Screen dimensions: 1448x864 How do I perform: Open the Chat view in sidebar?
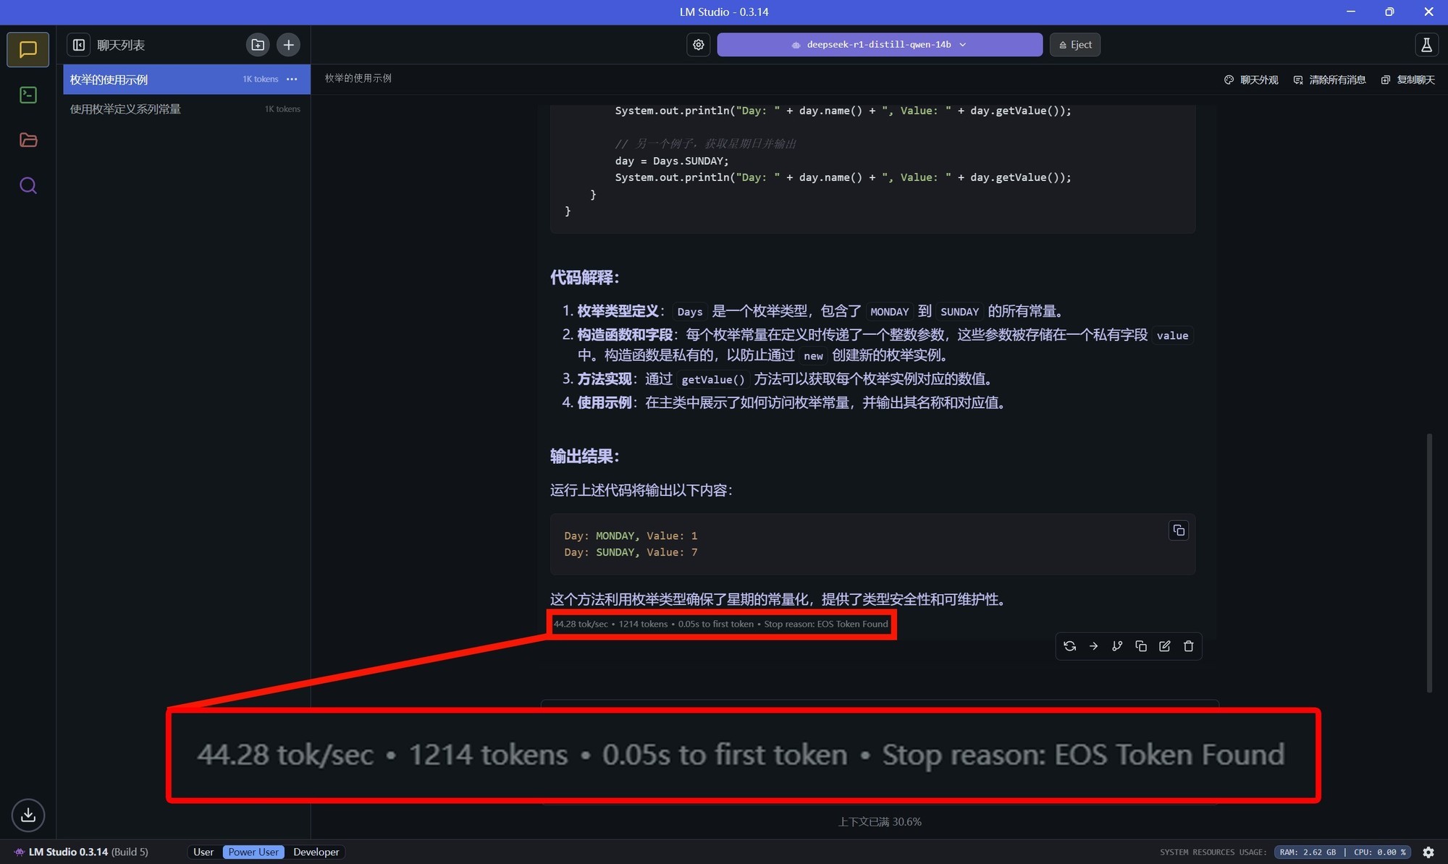point(28,49)
